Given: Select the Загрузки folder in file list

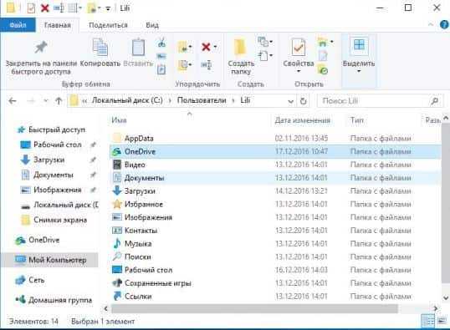Looking at the screenshot, I should click(275, 191).
